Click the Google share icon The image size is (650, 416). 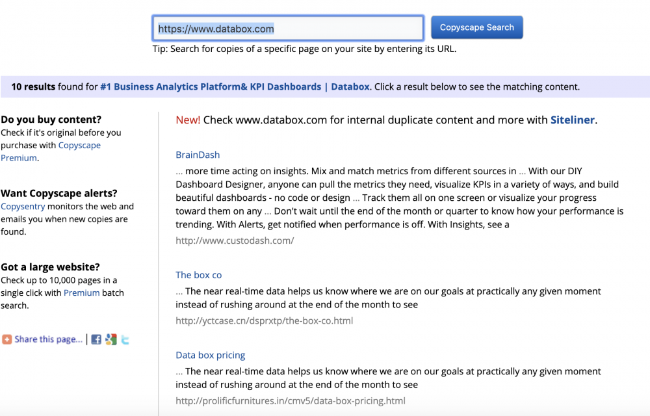[x=111, y=339]
